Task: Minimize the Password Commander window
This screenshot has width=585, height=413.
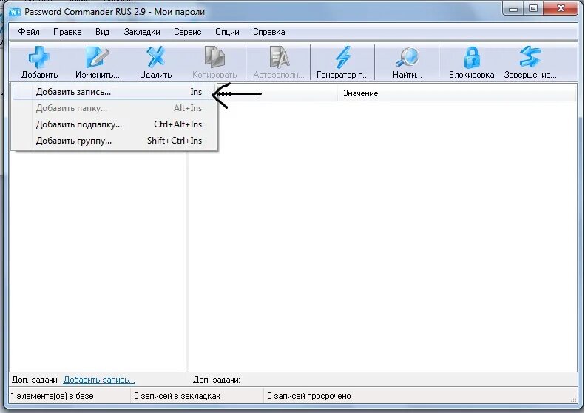Action: [513, 9]
